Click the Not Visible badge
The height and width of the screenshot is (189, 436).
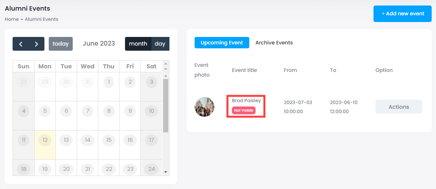pos(244,110)
